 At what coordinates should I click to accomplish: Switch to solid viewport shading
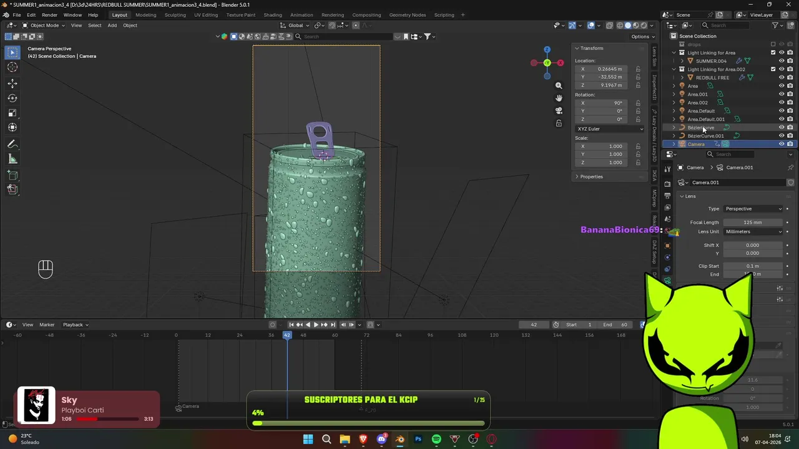(628, 26)
